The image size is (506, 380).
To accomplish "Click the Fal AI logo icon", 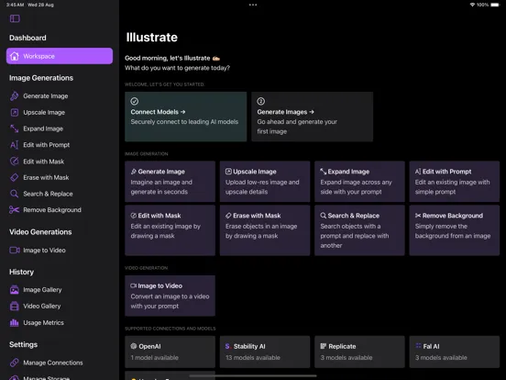I will click(x=418, y=346).
